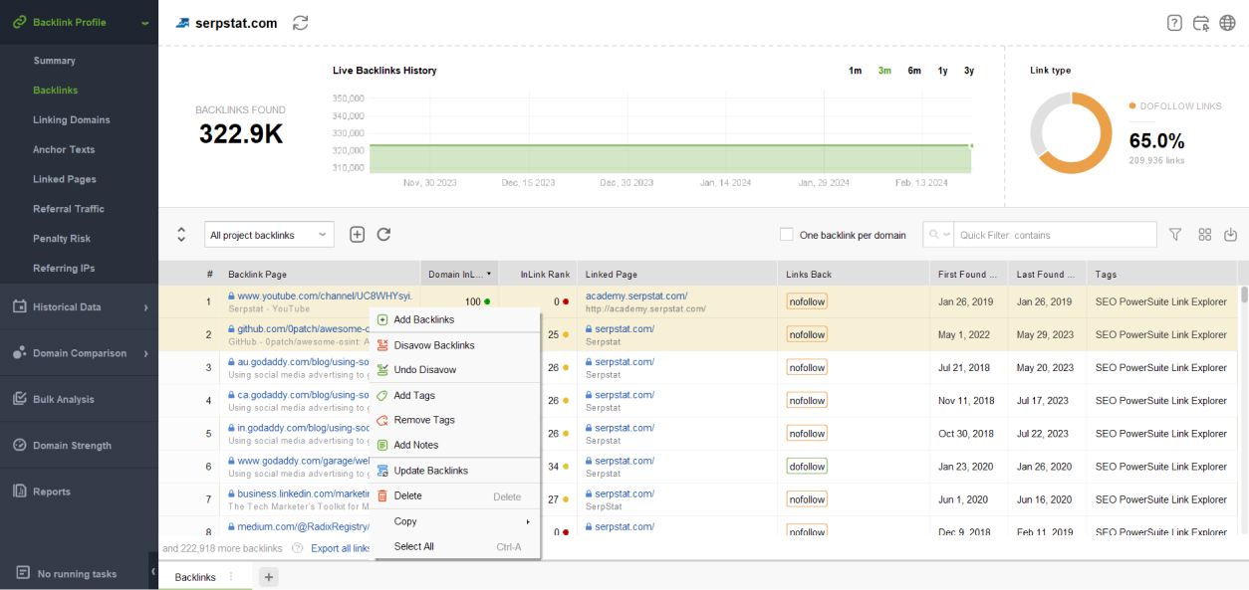Click the dofollow badge in row 6

pos(807,467)
